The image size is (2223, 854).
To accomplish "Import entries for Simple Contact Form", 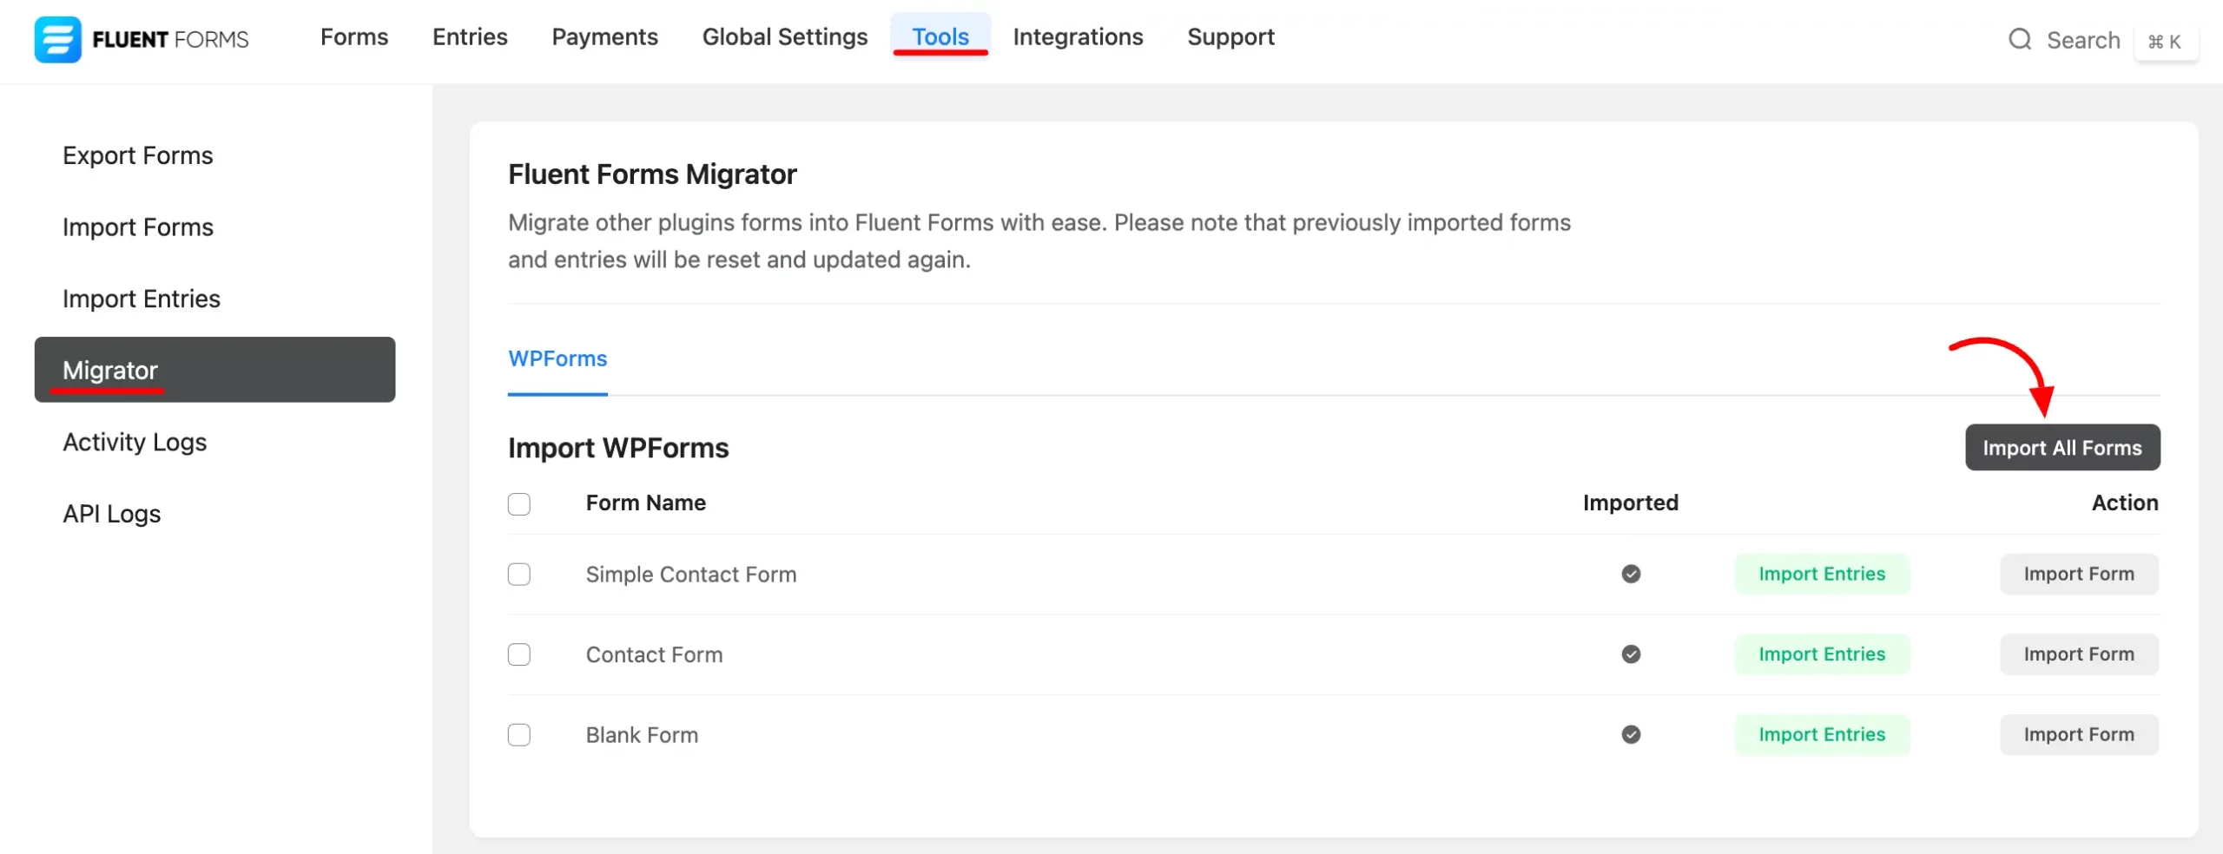I will tap(1821, 574).
